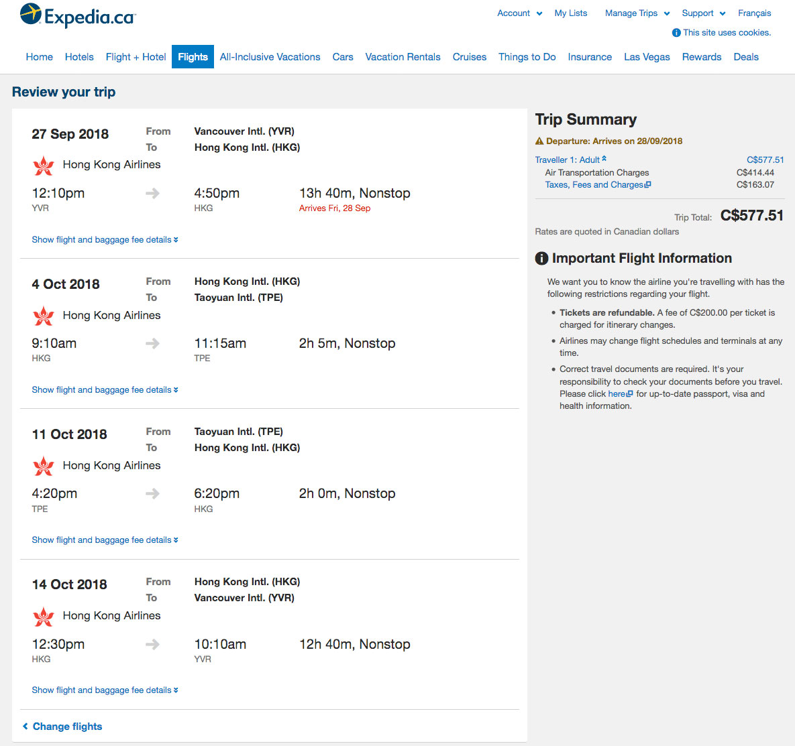795x746 pixels.
Task: Click the Change flights link
Action: [x=66, y=726]
